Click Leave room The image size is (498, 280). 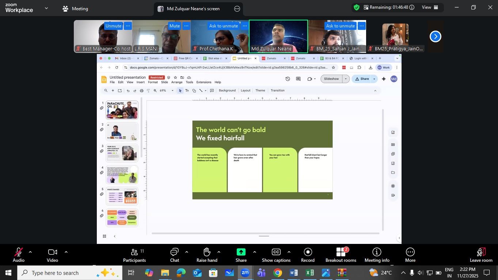(481, 254)
